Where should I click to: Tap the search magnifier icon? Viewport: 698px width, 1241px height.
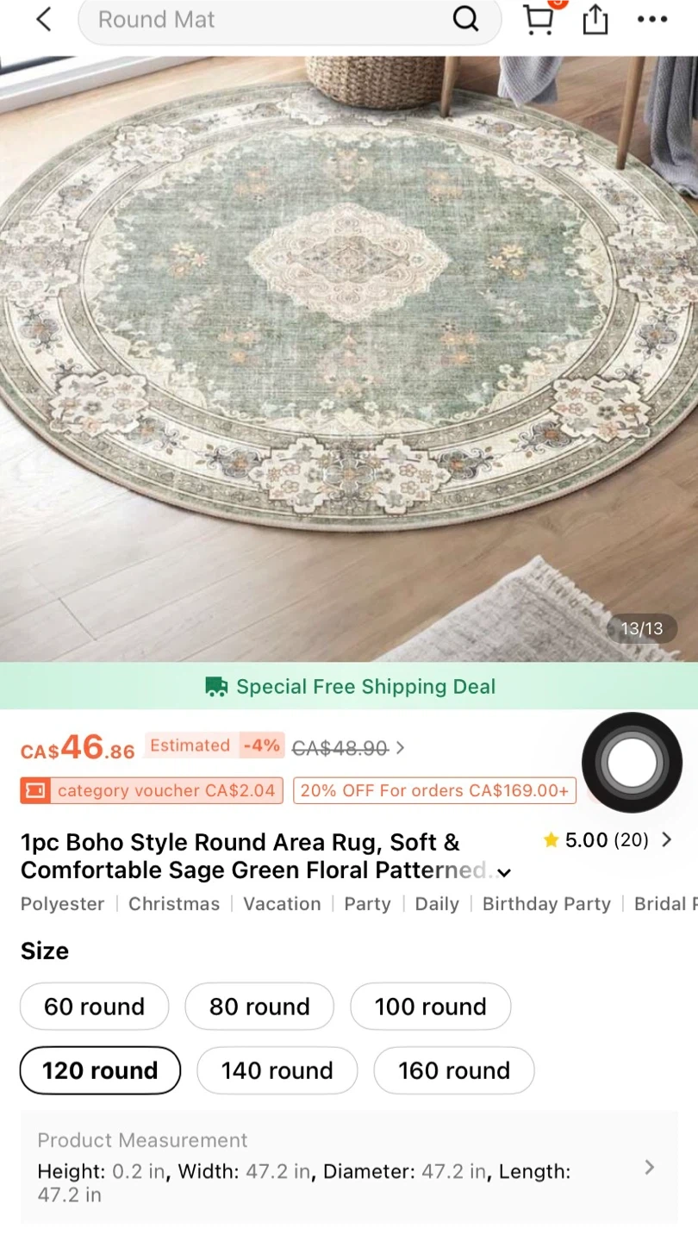[x=465, y=19]
